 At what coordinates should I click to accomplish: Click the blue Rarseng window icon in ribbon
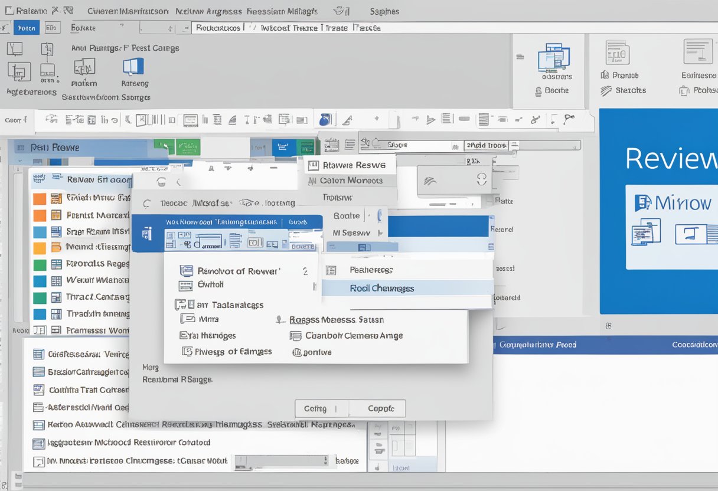133,66
